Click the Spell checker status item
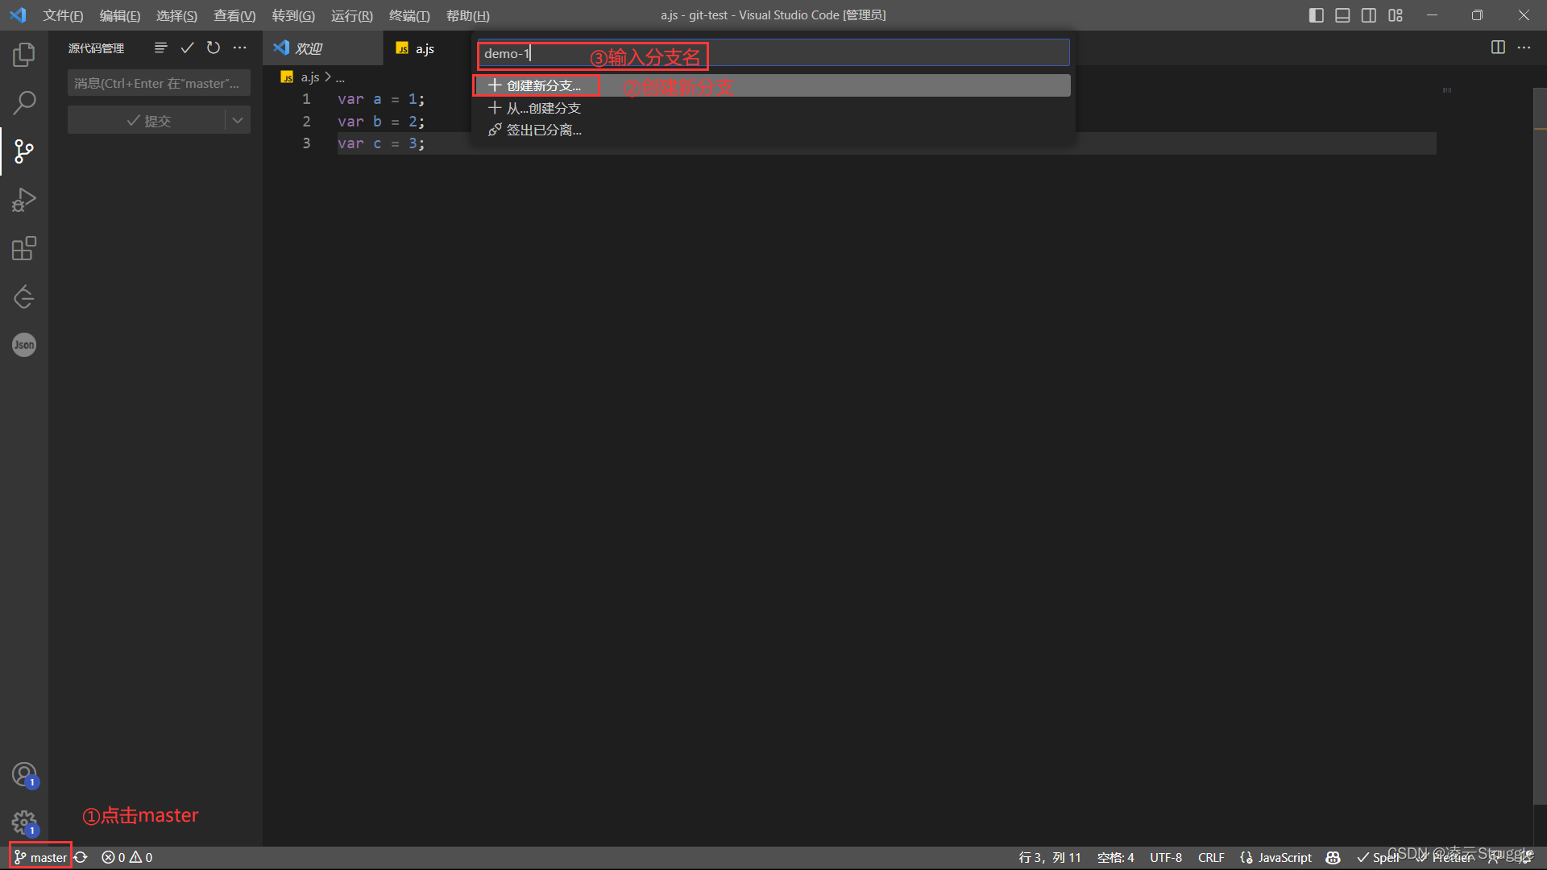Viewport: 1547px width, 870px height. coord(1379,858)
